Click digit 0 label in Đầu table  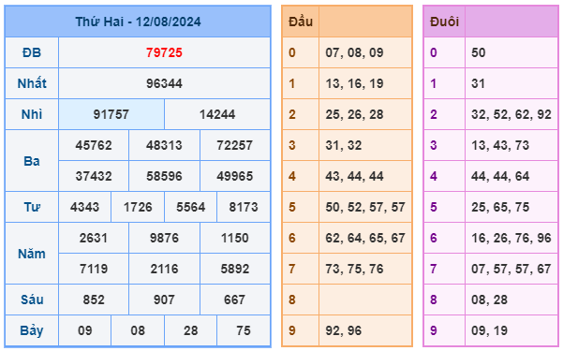coord(292,52)
